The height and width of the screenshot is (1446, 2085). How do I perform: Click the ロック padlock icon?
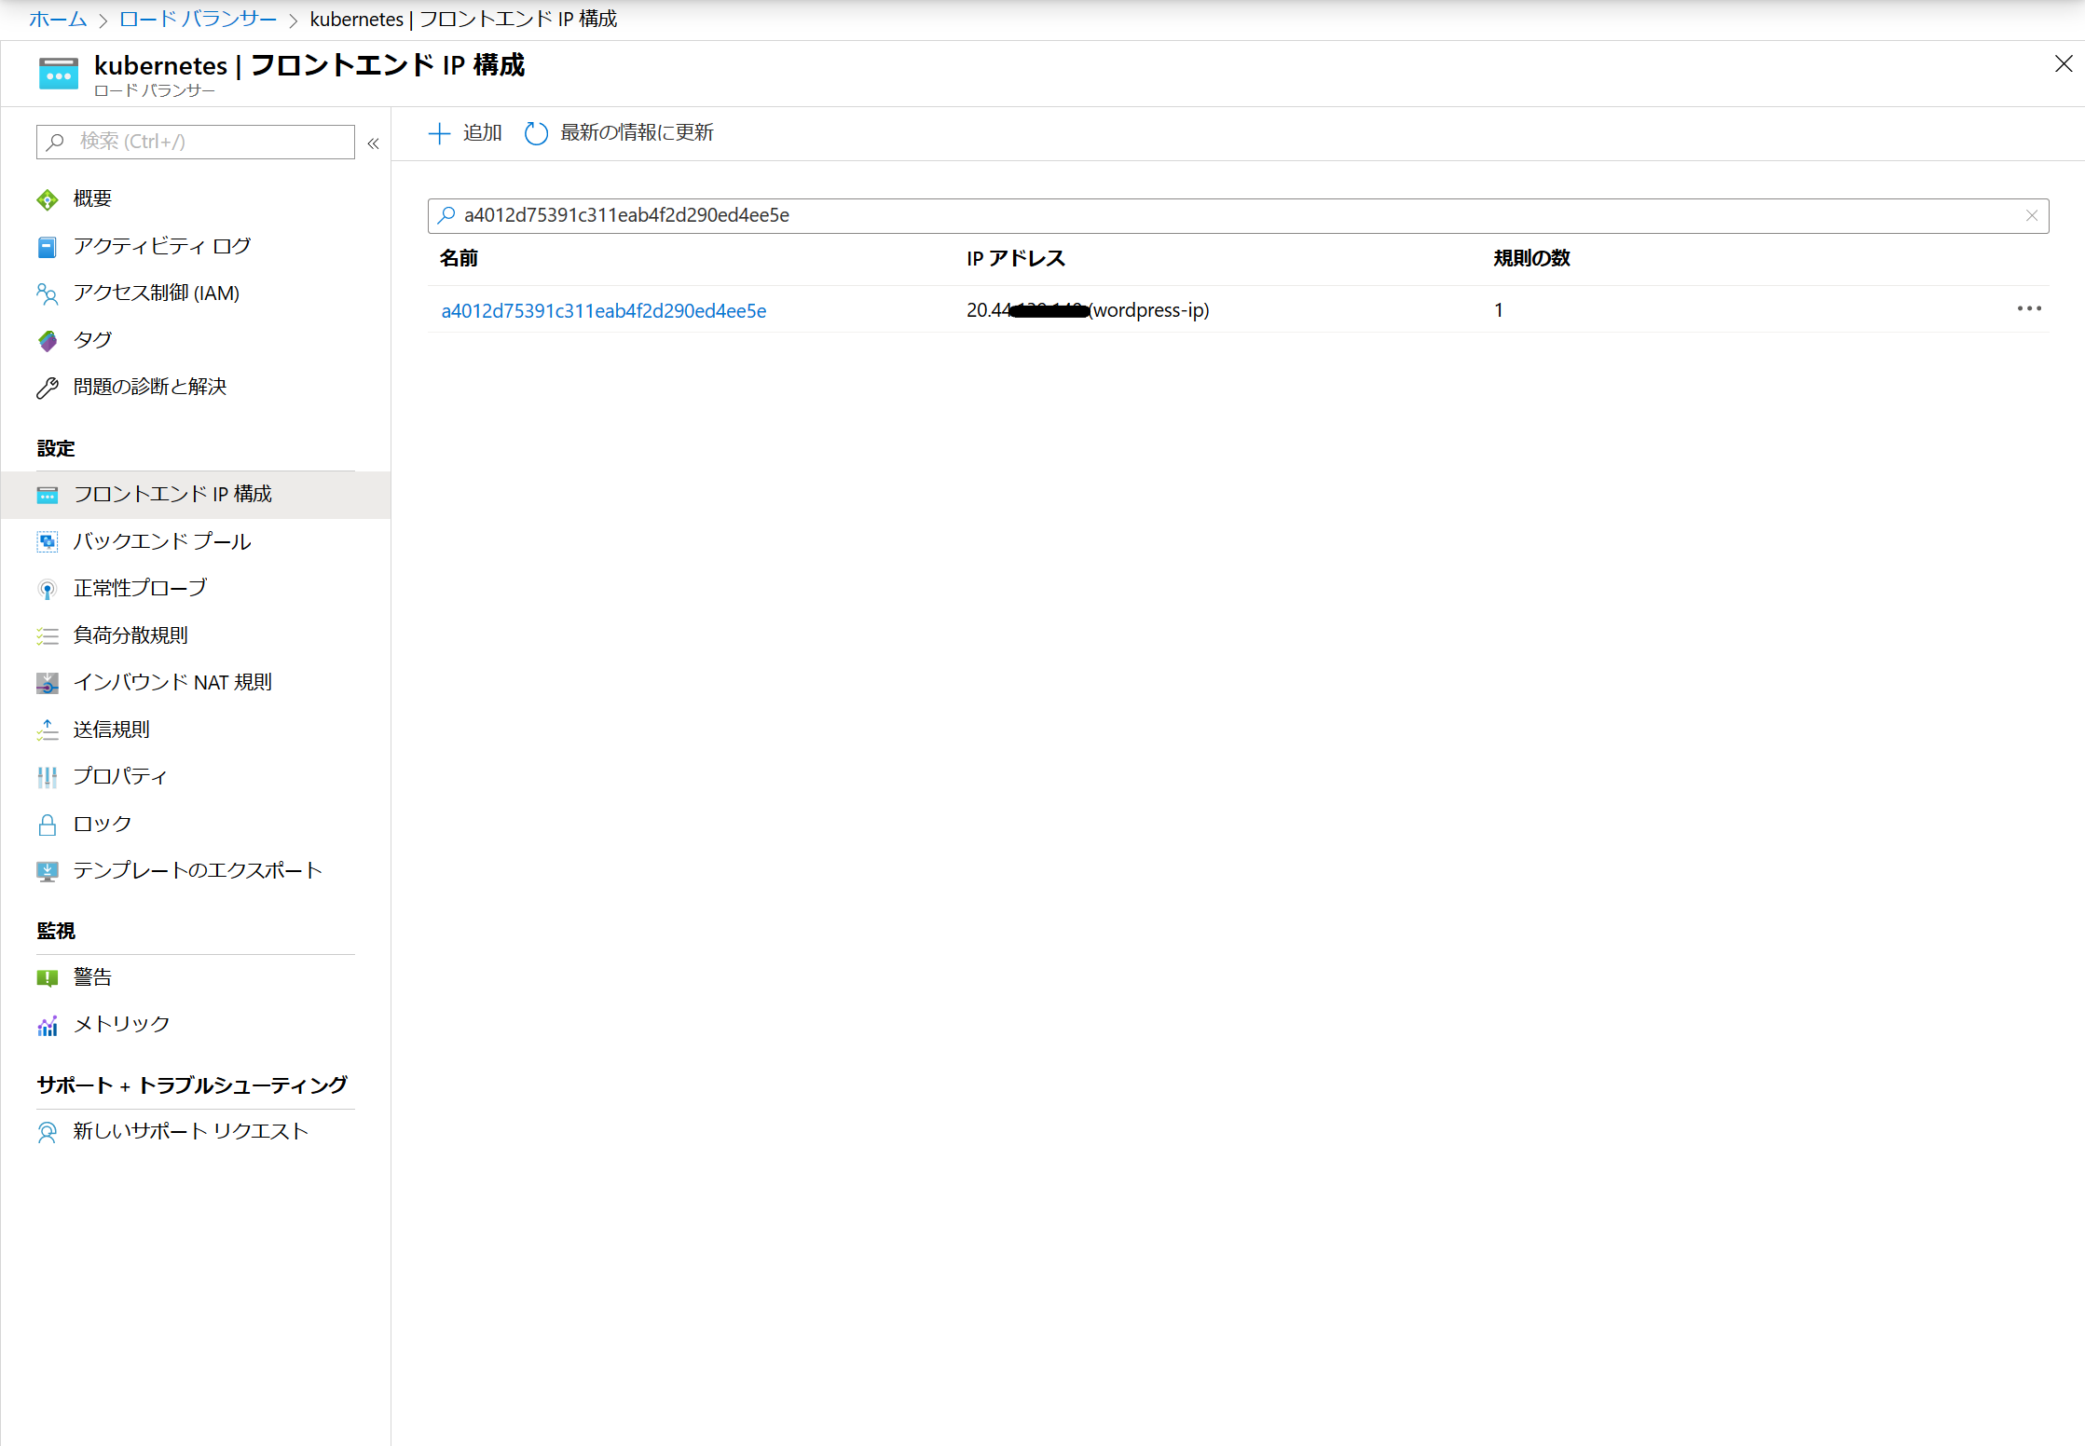(48, 825)
